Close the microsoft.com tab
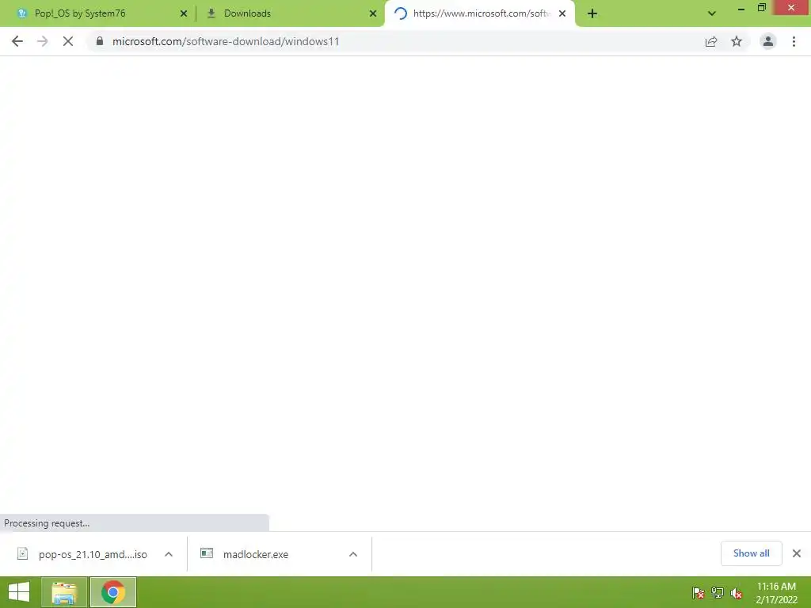This screenshot has height=608, width=811. 562,13
